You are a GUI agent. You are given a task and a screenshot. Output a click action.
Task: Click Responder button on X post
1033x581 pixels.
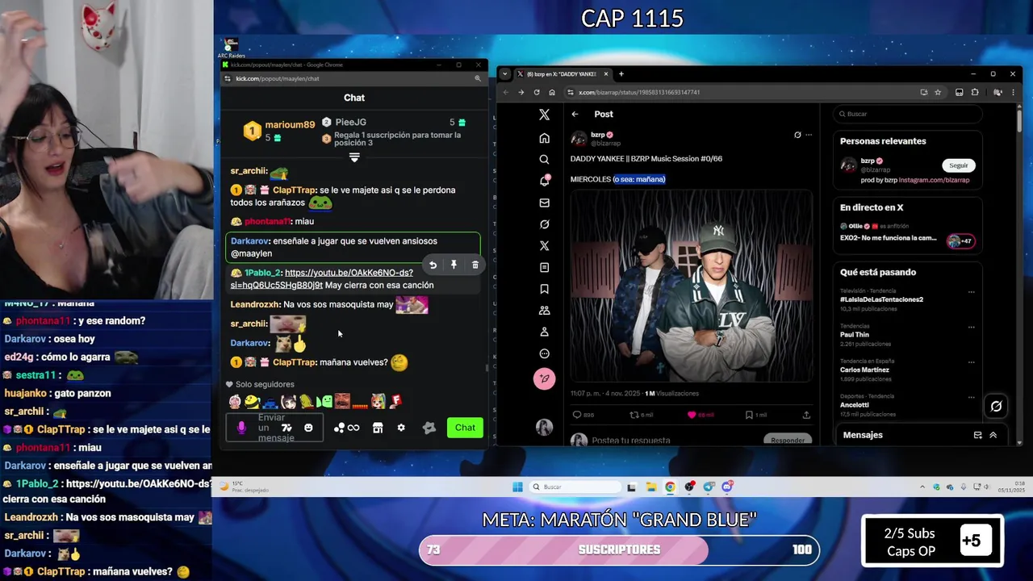click(x=787, y=440)
